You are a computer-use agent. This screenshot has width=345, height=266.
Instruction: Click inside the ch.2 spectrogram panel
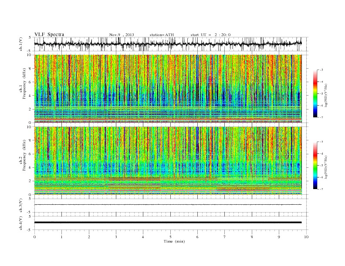tap(168, 161)
